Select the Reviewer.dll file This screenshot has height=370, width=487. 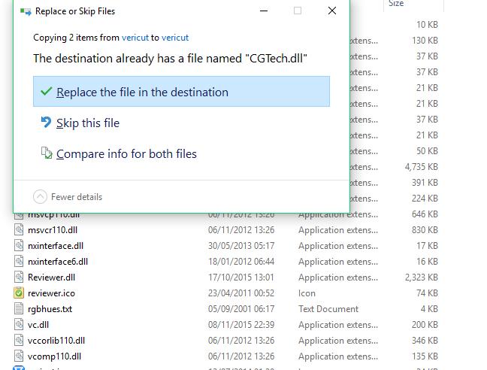click(x=51, y=277)
